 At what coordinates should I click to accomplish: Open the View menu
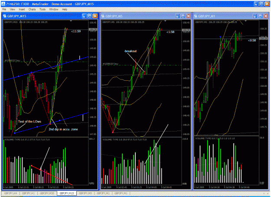tap(12, 10)
